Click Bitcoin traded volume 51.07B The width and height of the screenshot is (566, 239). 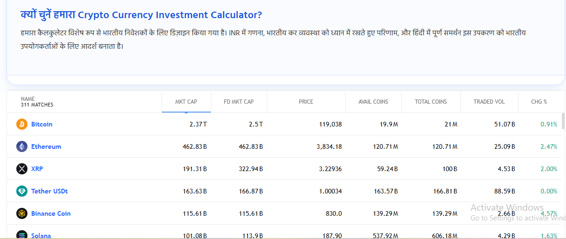[x=504, y=124]
